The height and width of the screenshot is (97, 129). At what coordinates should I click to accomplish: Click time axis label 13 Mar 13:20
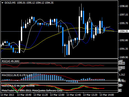(x=90, y=95)
